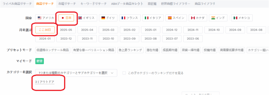269x95 pixels.
Task: Go to ABAデータ商品セレクト tab
Action: (127, 4)
